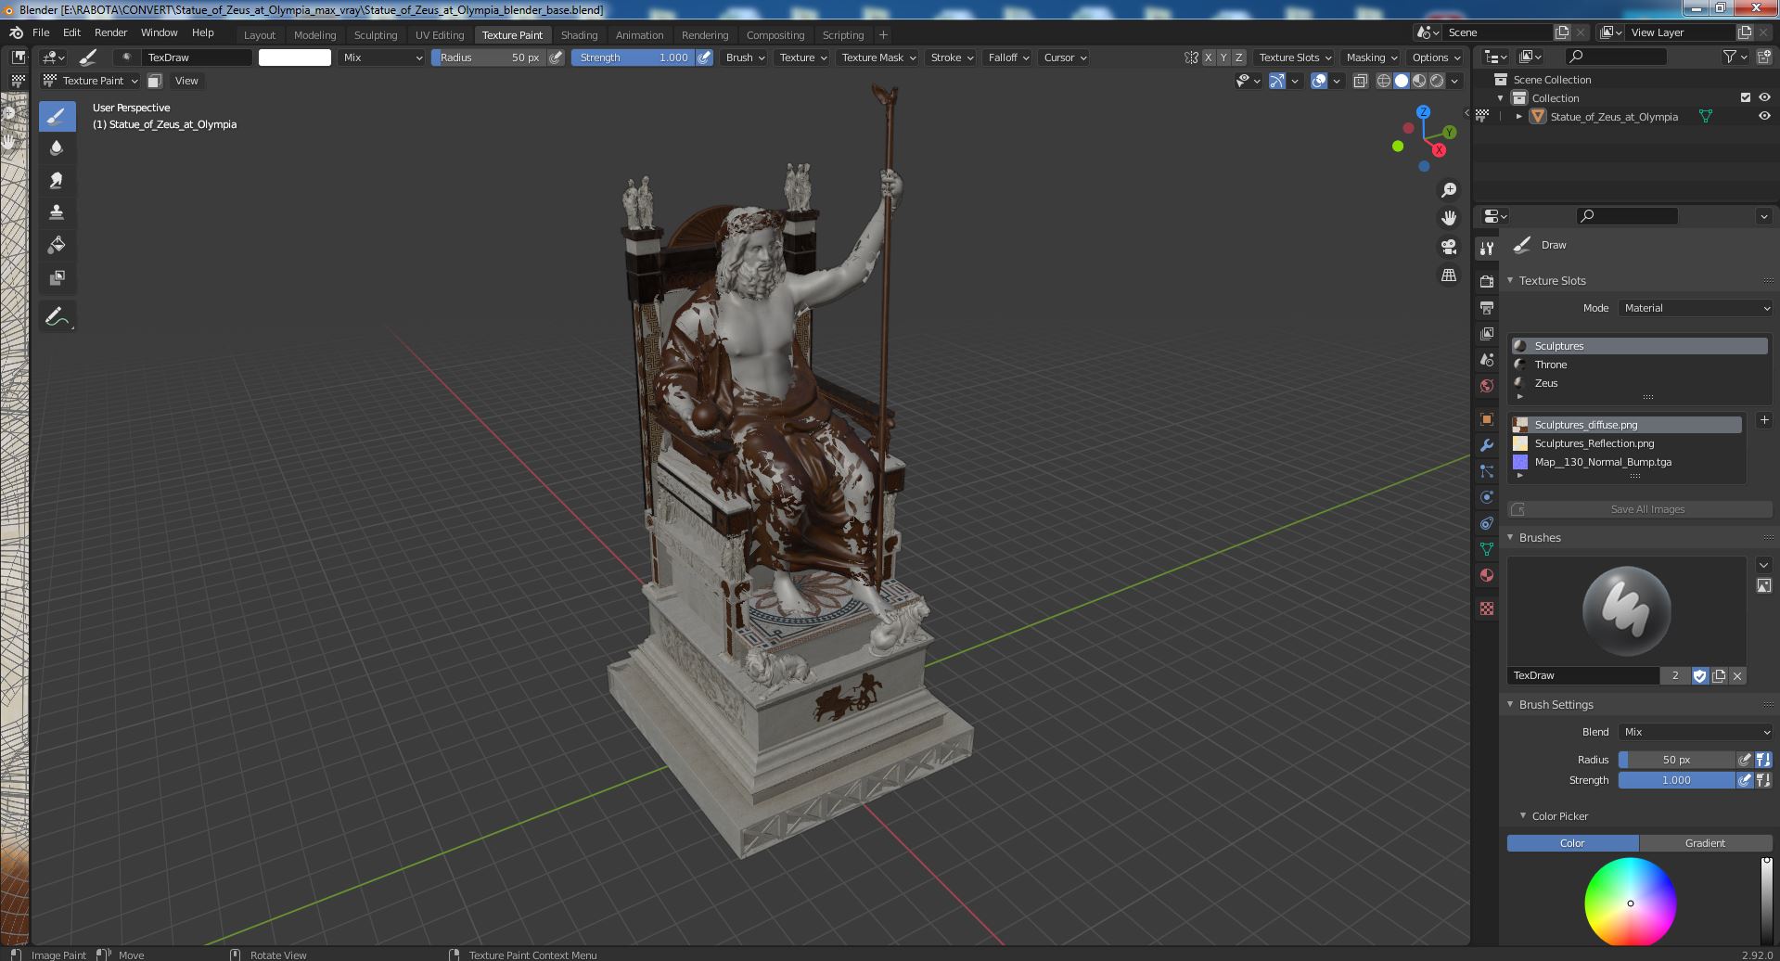Toggle Y axis symmetry
1780x961 pixels.
point(1223,58)
